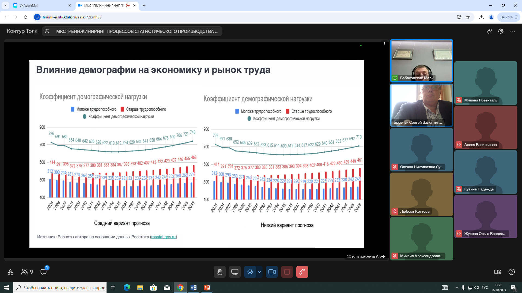Click the red hang up call button

click(302, 272)
